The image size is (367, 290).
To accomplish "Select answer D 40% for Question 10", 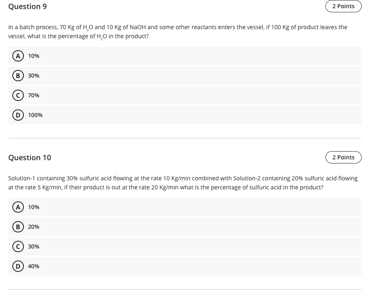I will pyautogui.click(x=33, y=266).
